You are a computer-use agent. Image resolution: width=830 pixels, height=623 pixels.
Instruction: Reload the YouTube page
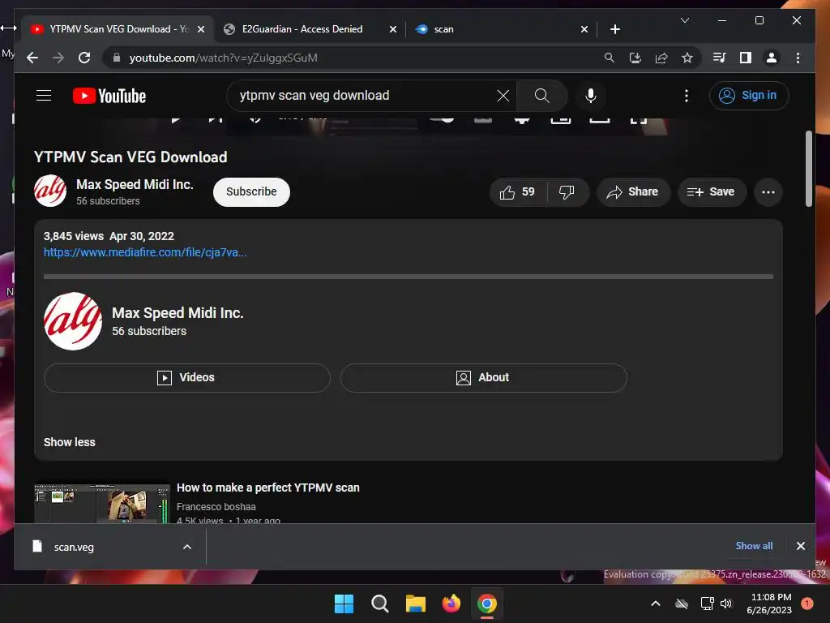click(84, 58)
